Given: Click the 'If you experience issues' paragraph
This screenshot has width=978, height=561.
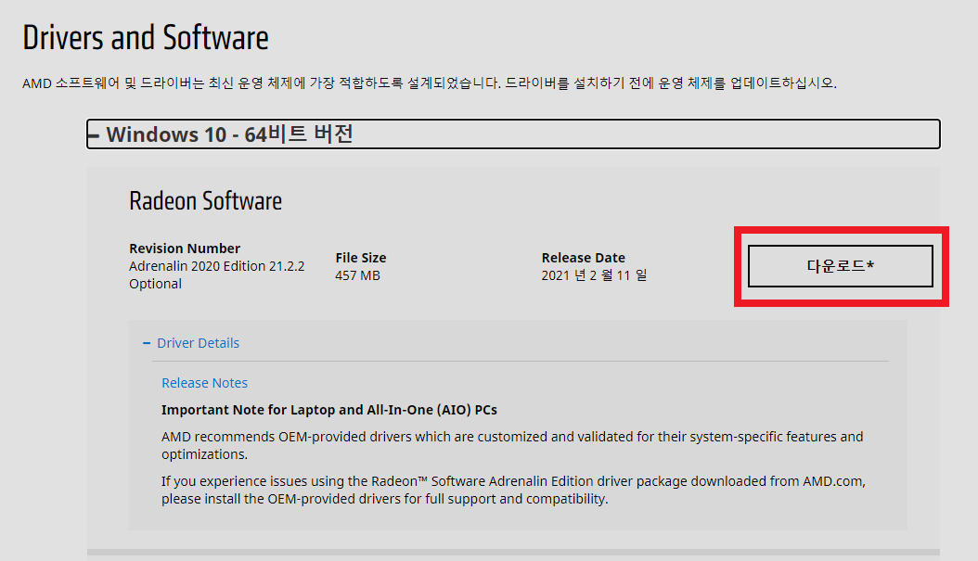Looking at the screenshot, I should (513, 490).
